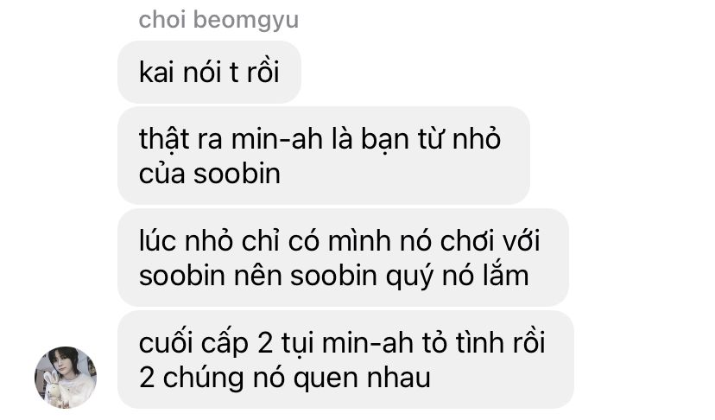Click "soobin" in the "của soobin" line
The image size is (715, 420).
237,174
